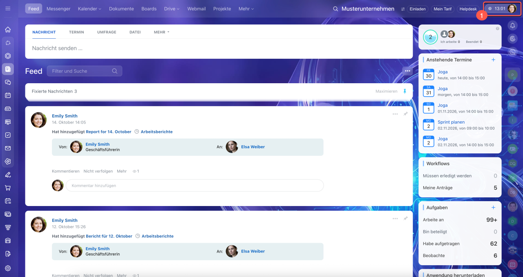Viewport: 523px width, 277px height.
Task: Open the Sprint planen event
Action: pyautogui.click(x=451, y=122)
